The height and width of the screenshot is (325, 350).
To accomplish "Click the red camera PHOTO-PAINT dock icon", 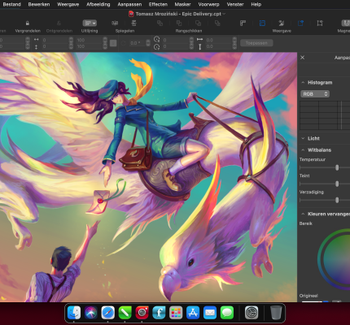I will [142, 313].
